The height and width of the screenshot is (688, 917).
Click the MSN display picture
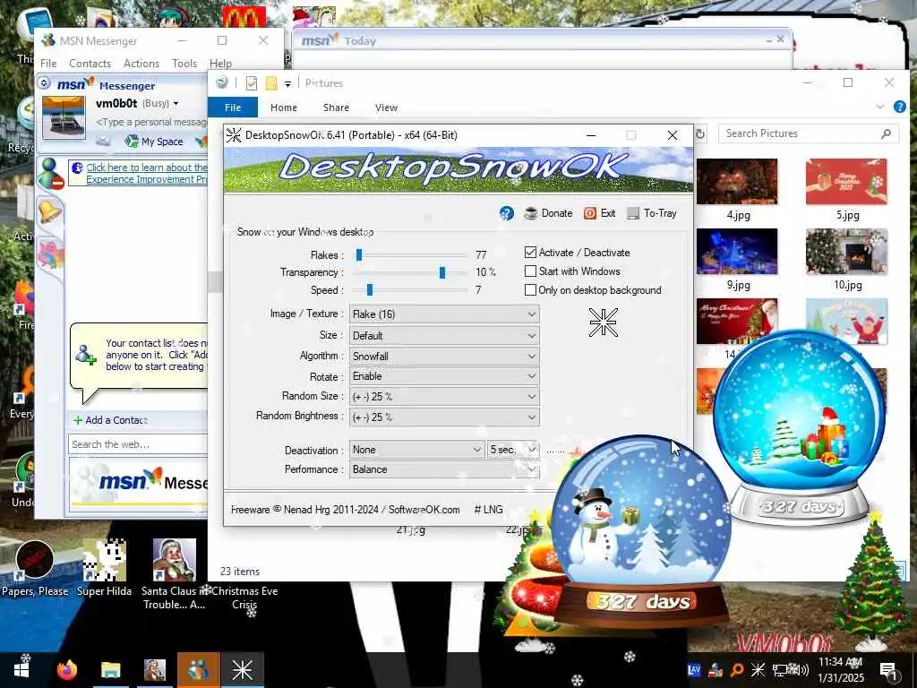pos(64,117)
